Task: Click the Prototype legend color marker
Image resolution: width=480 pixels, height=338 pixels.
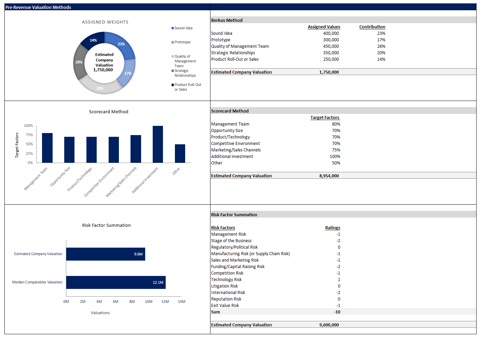Action: 173,42
